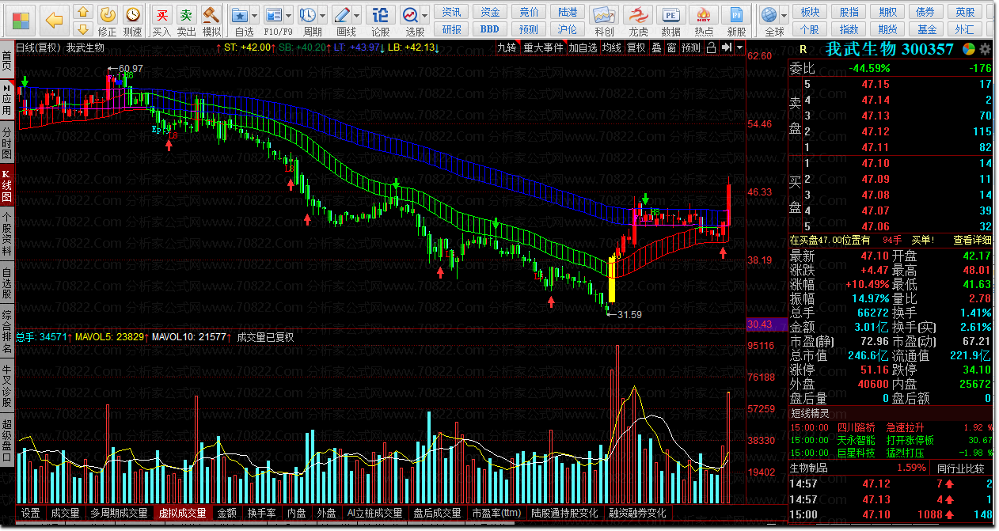Toggle 复权 price adjustment button

tap(636, 47)
